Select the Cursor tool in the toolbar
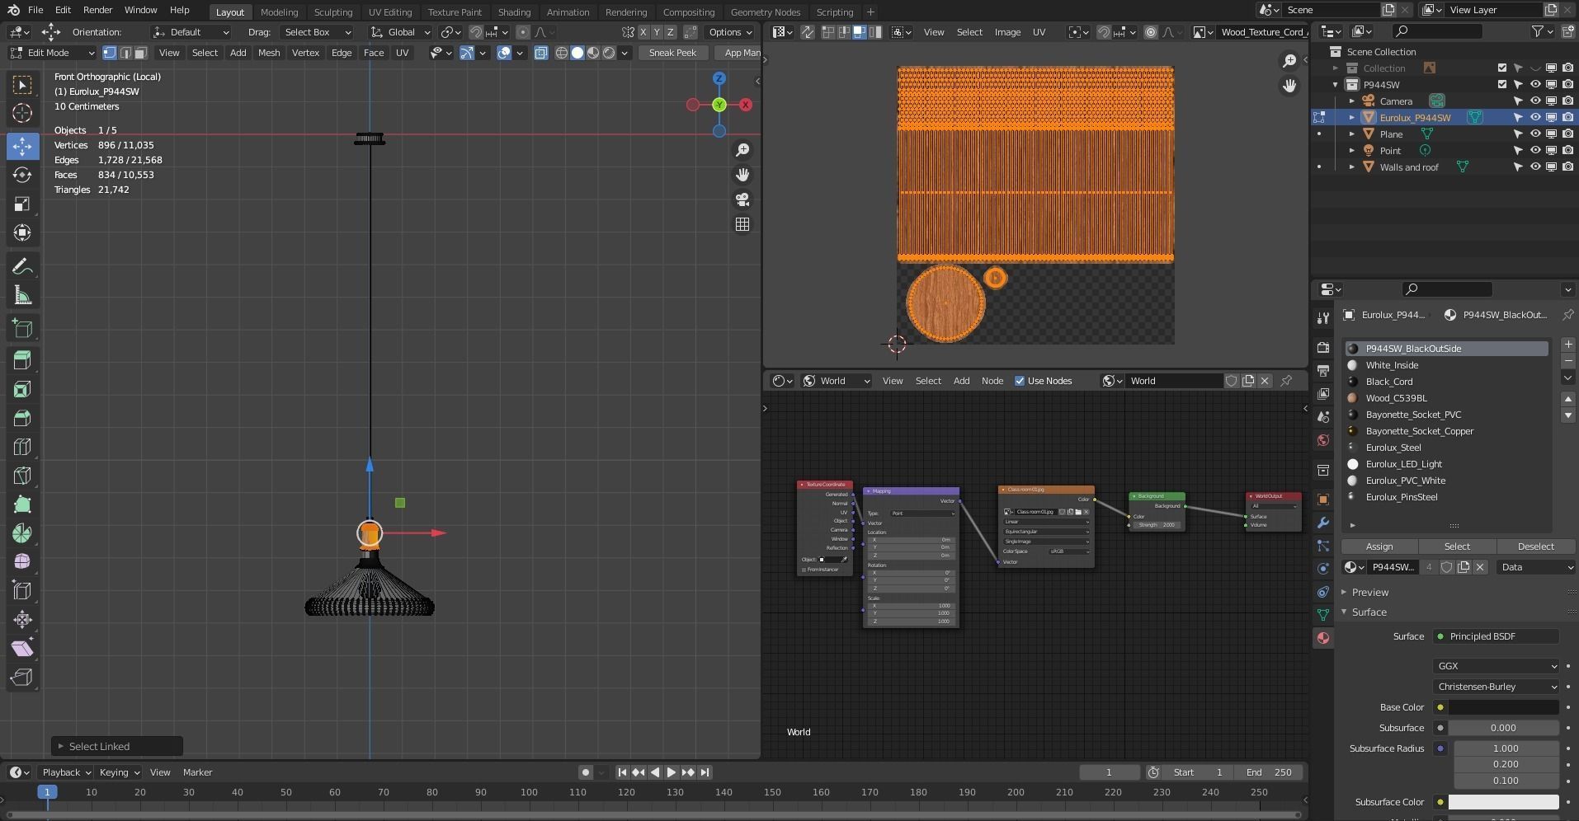1579x821 pixels. coord(22,113)
